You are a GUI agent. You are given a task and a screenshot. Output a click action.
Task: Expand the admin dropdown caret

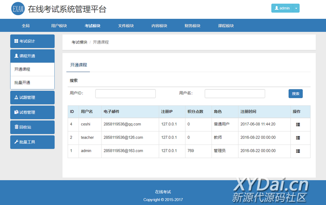[296, 8]
